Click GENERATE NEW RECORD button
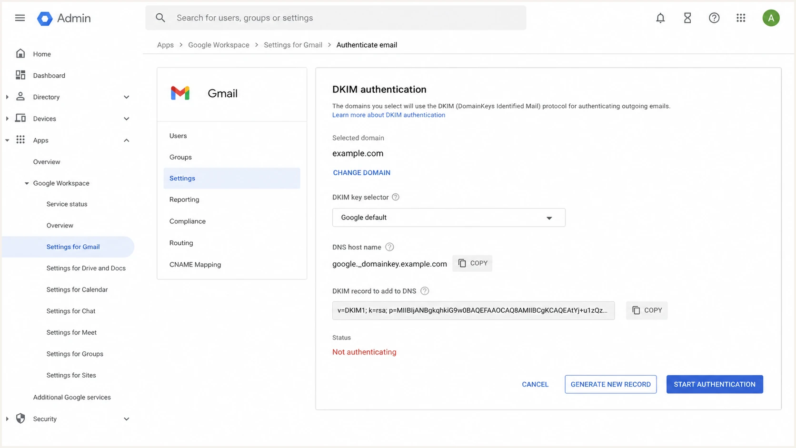796x448 pixels. (611, 384)
